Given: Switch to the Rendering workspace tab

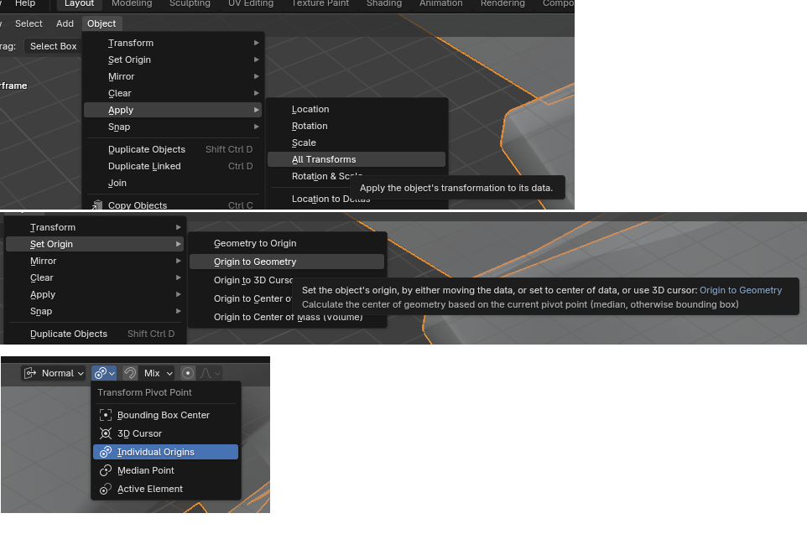Looking at the screenshot, I should 502,3.
